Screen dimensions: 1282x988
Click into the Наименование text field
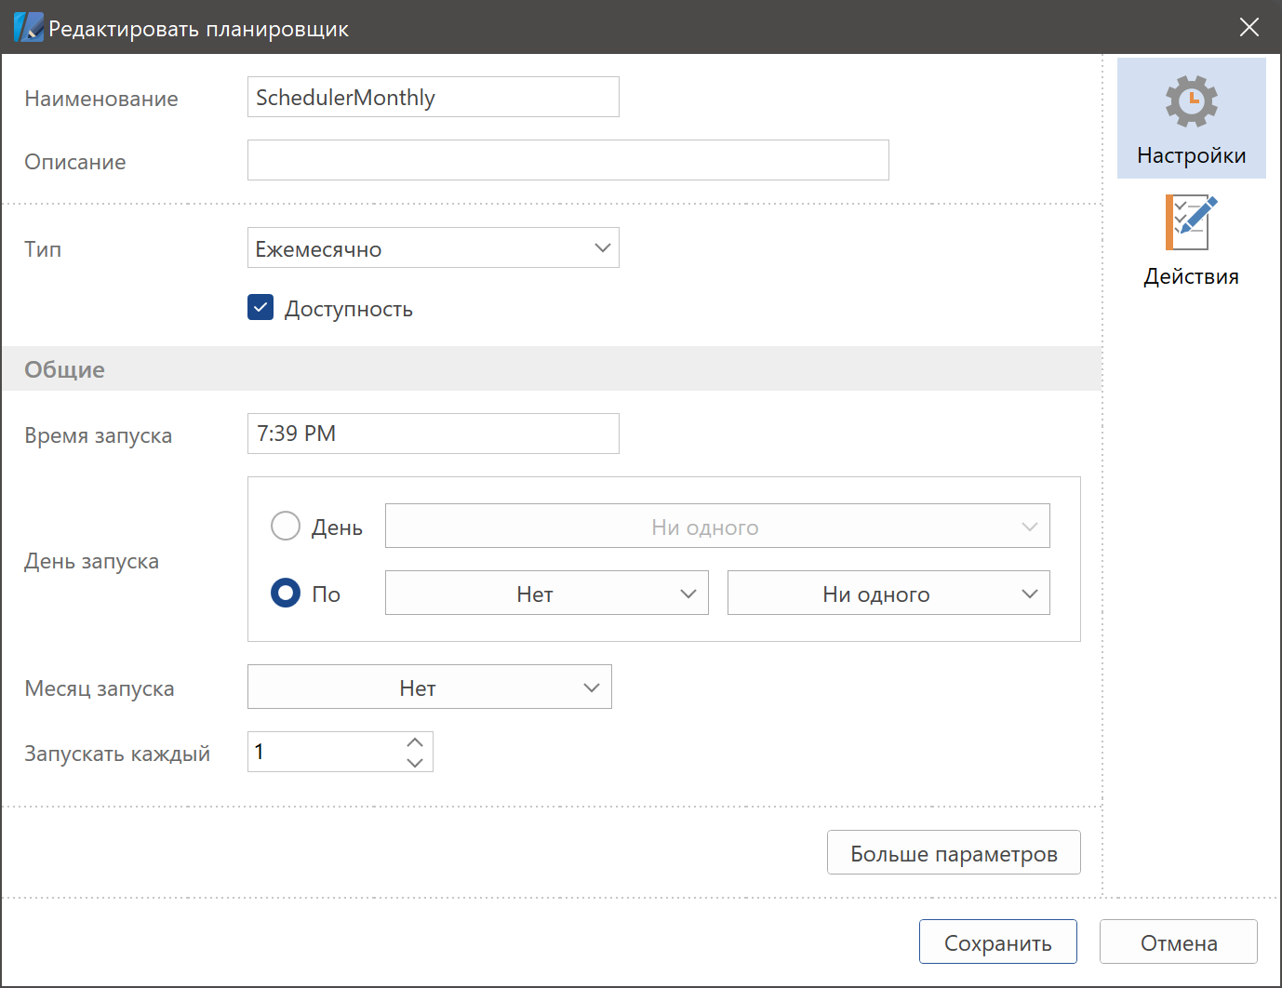(433, 98)
